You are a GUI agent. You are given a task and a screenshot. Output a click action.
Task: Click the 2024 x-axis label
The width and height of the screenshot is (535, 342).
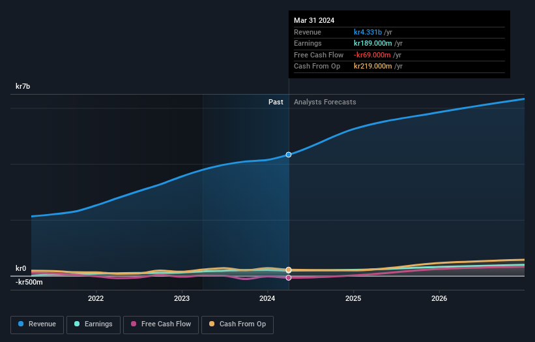[267, 299]
